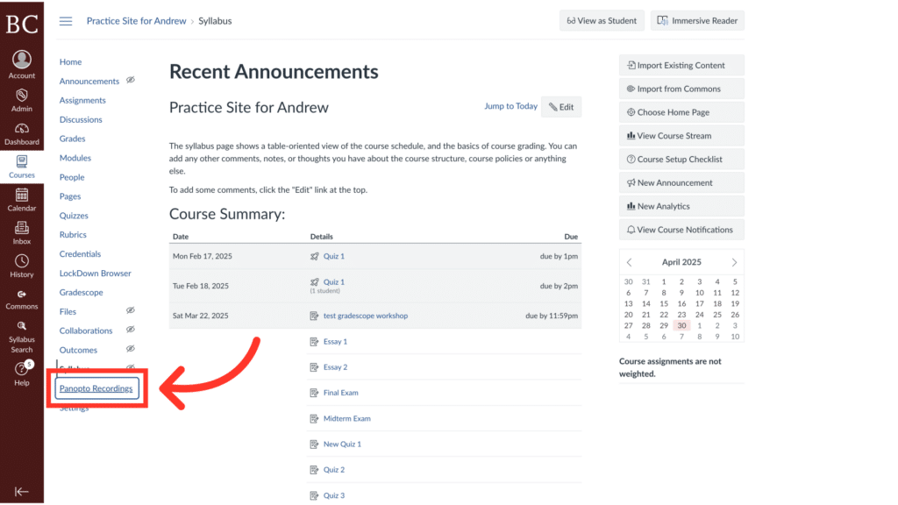Click the rocket icon beside Tue Feb 18 Quiz 1
Viewport: 898px width, 505px height.
point(315,282)
